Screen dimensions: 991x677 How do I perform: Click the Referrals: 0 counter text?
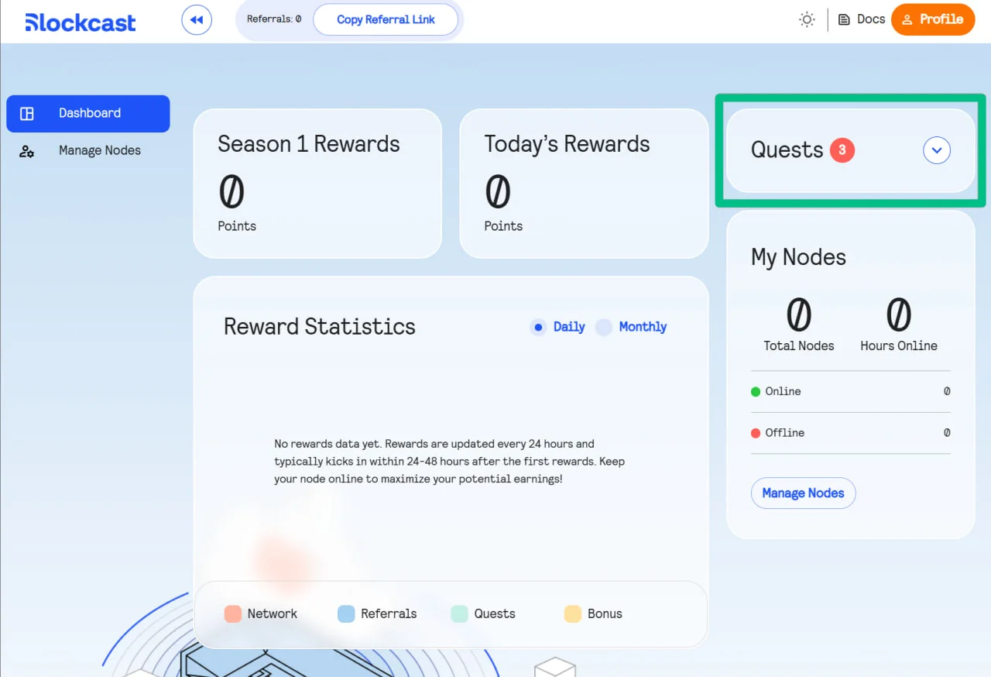click(274, 19)
